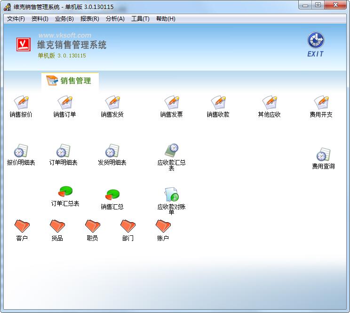Open the 业务(B) menu

[x=64, y=19]
